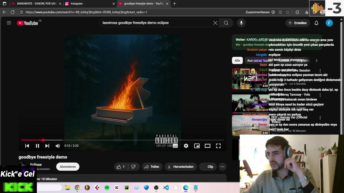Select the Alle filter chip
344x193 pixels.
(237, 61)
